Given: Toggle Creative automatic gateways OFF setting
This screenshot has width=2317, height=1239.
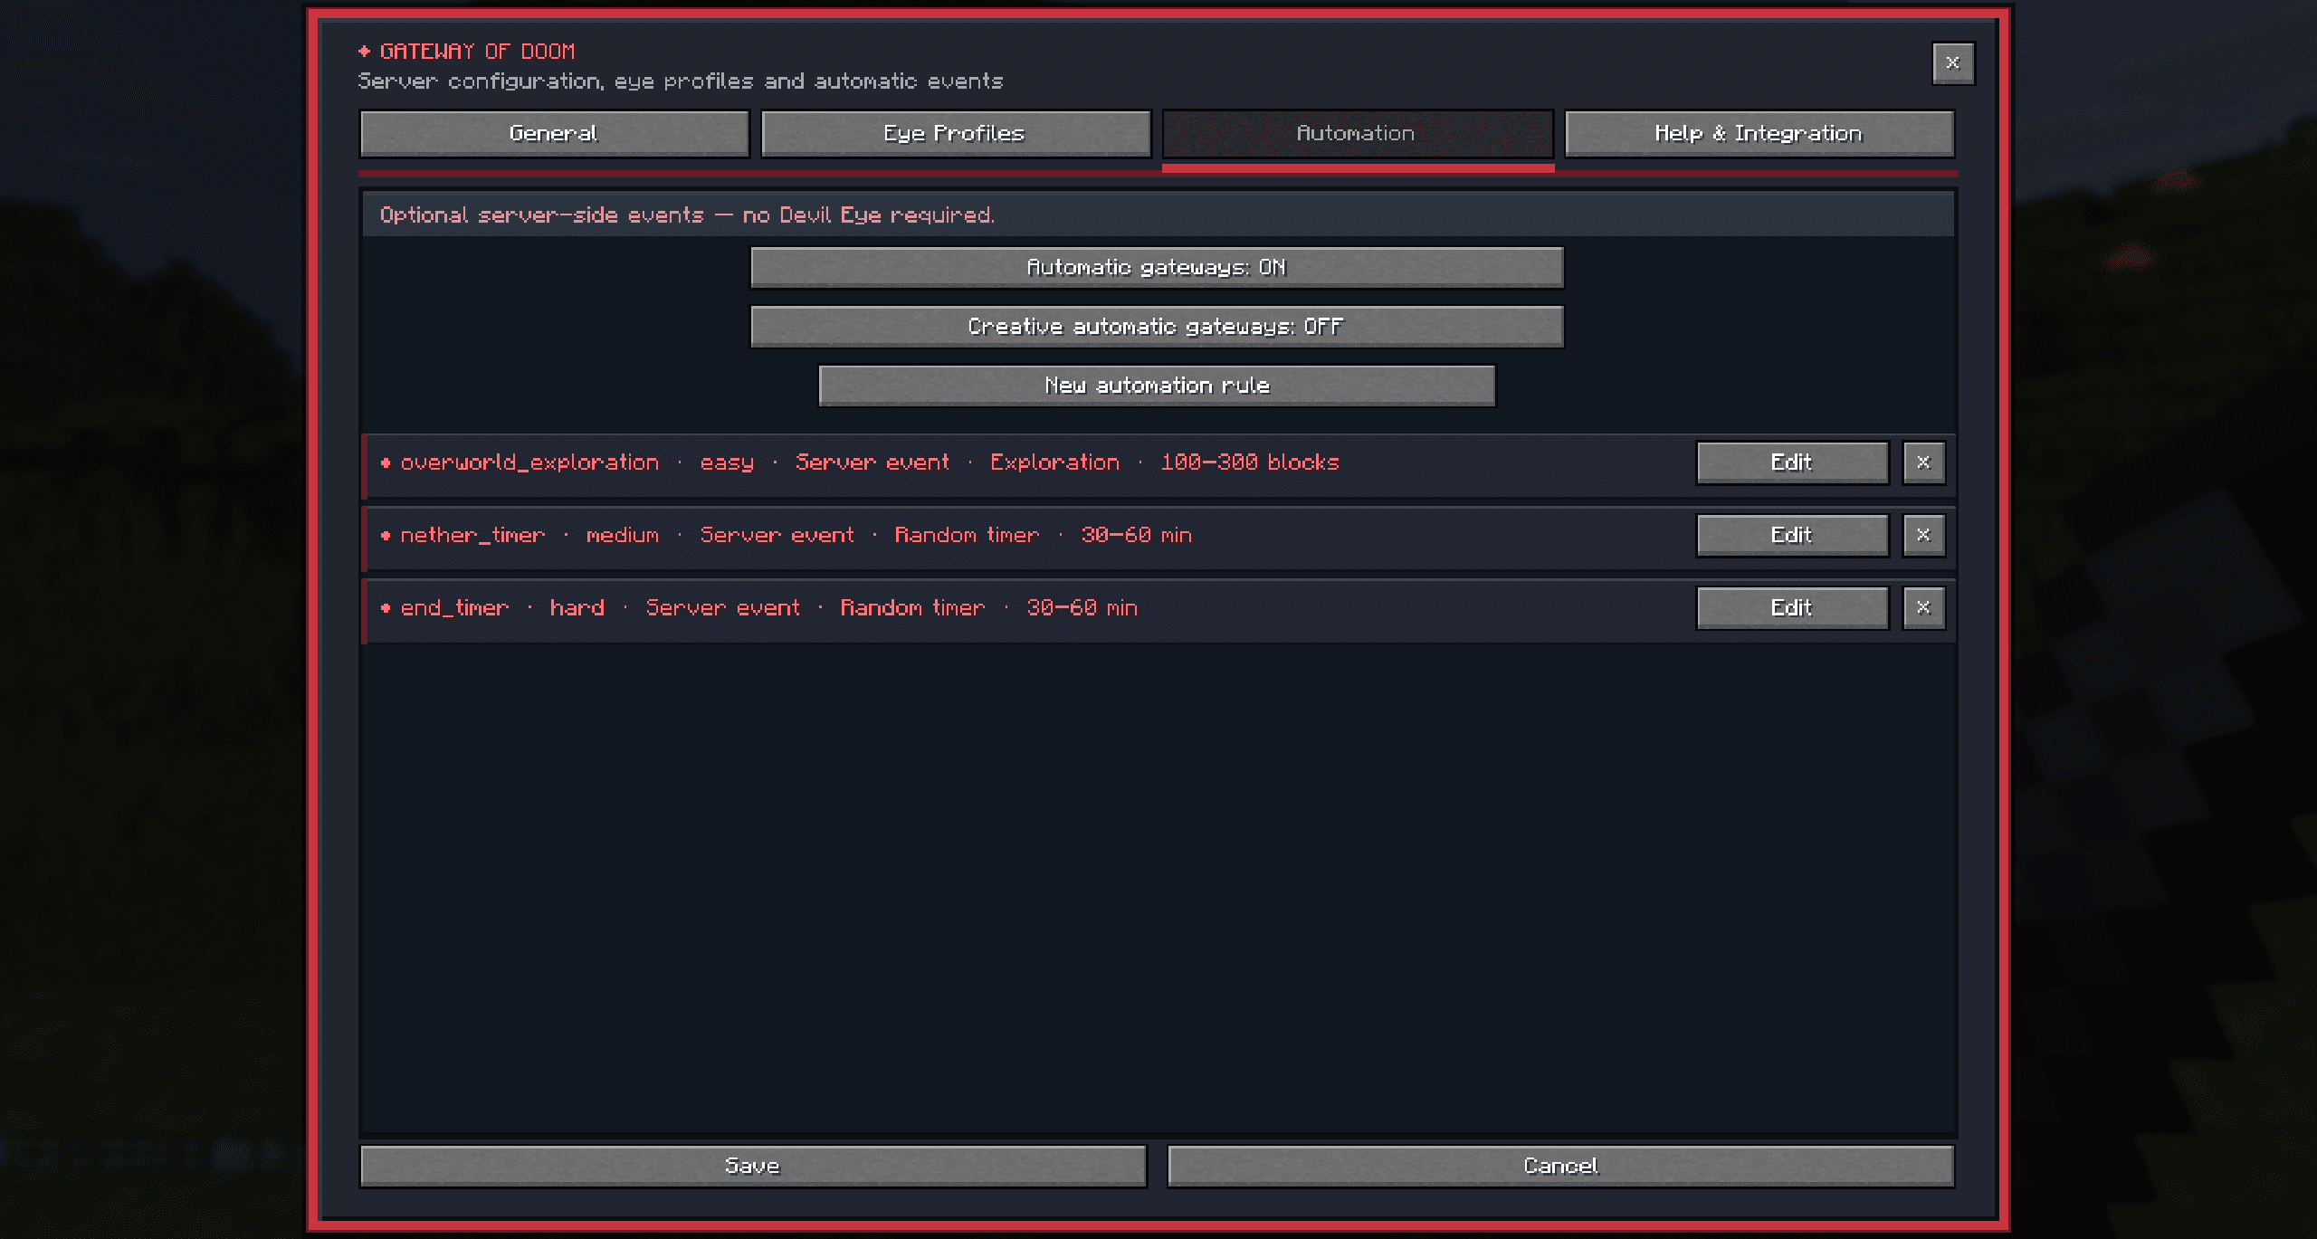Looking at the screenshot, I should click(x=1157, y=326).
